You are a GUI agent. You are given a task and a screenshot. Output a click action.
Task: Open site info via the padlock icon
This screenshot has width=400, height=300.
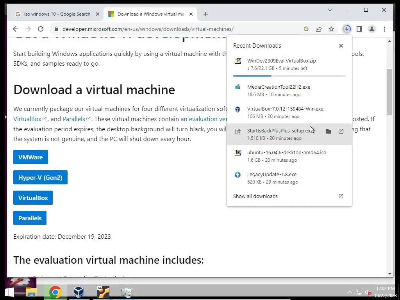coord(56,29)
